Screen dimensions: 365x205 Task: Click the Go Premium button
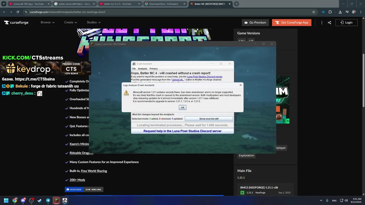[255, 22]
